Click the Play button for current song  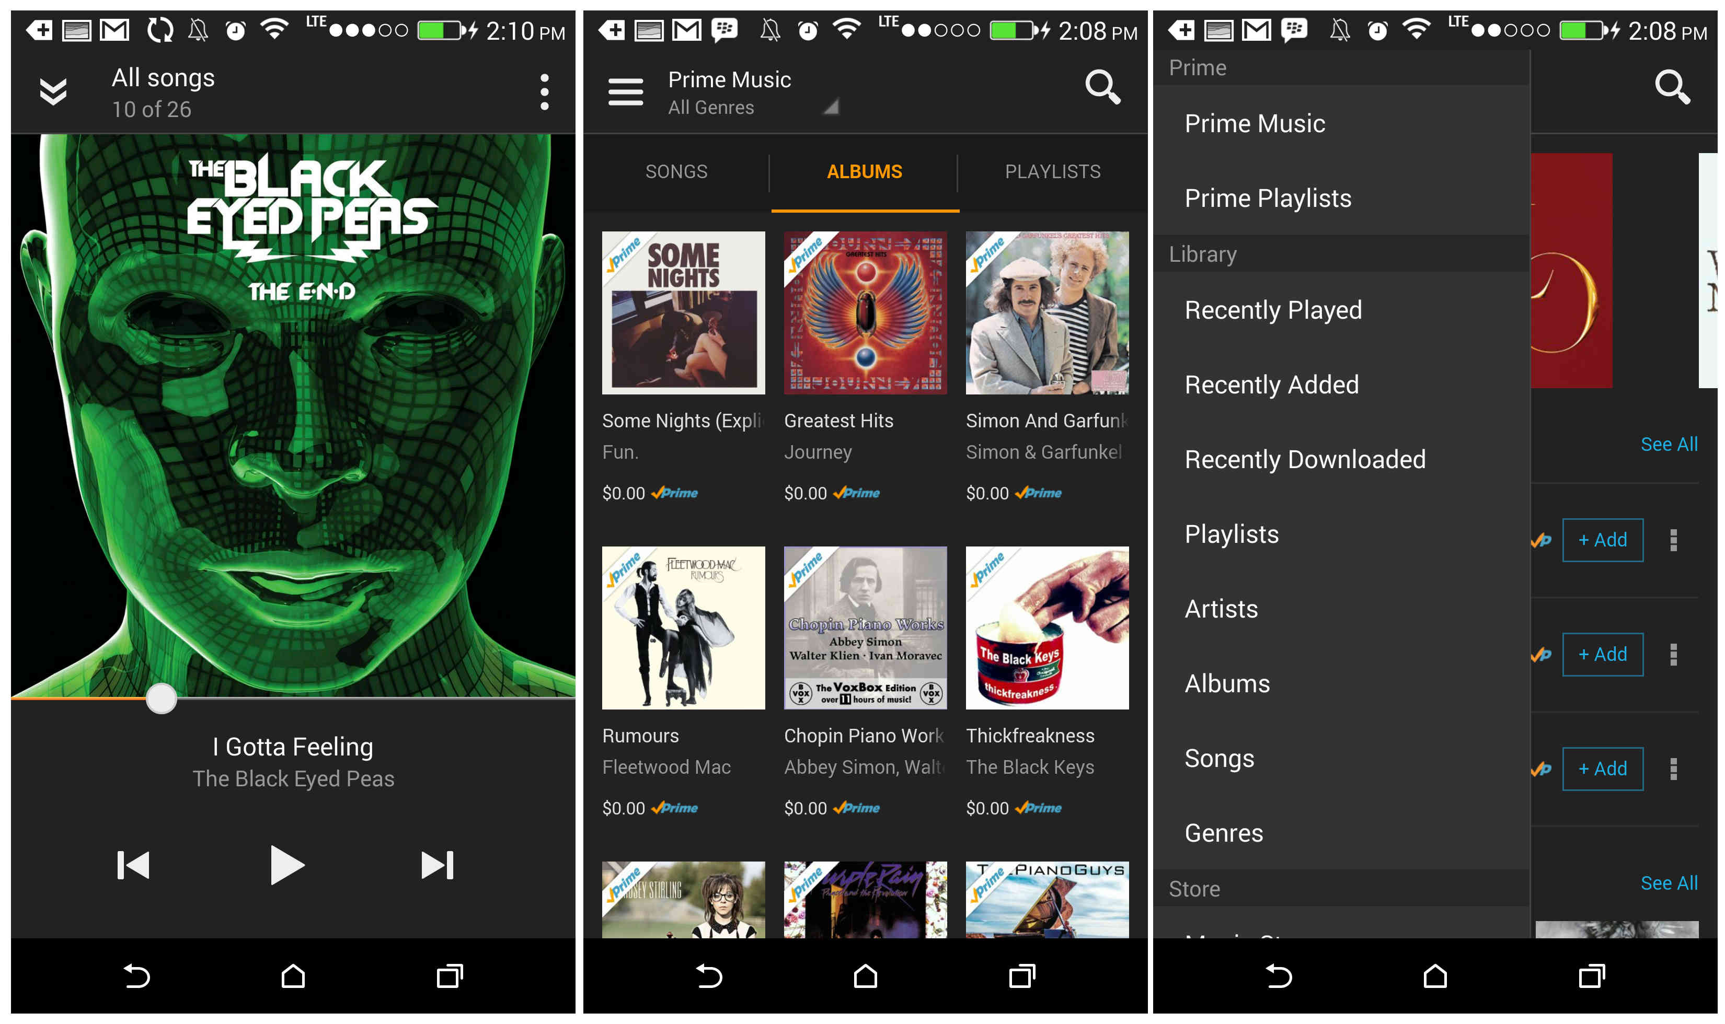(x=286, y=867)
